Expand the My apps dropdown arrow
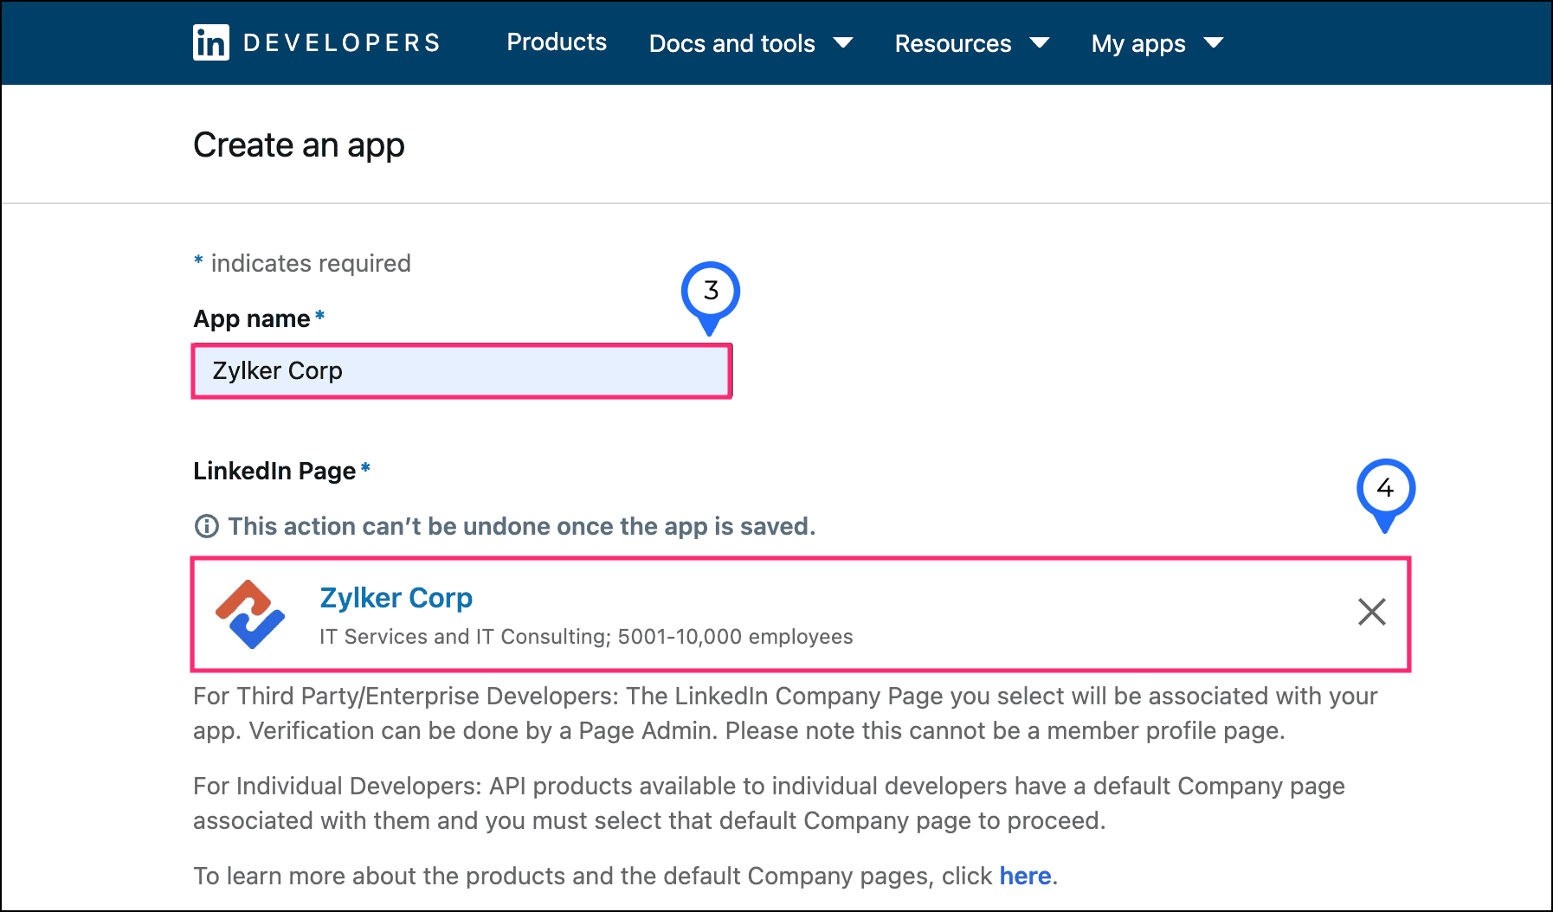1553x912 pixels. [x=1214, y=43]
